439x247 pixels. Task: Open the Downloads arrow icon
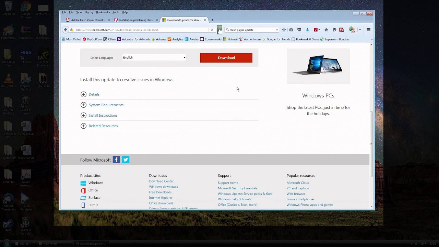(x=307, y=30)
